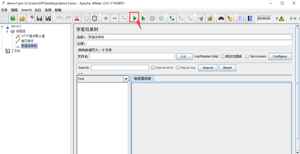Start remote engines with double-arrow icon
Image resolution: width=300 pixels, height=154 pixels.
click(172, 18)
